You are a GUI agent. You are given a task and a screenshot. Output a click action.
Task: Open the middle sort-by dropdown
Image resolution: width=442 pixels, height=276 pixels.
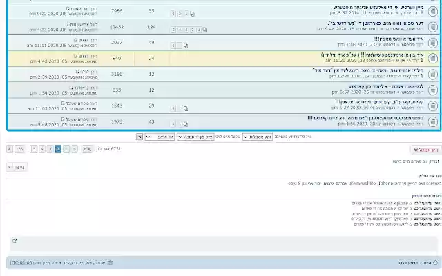[x=195, y=137]
